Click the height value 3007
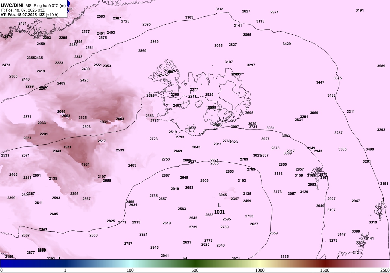390x273 pixels. click(x=235, y=127)
